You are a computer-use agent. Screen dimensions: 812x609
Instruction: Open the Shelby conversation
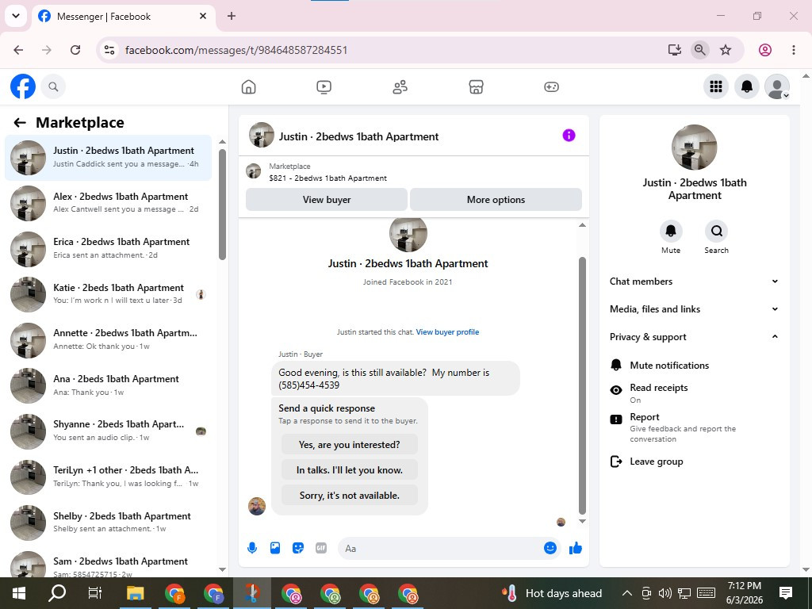[108, 522]
